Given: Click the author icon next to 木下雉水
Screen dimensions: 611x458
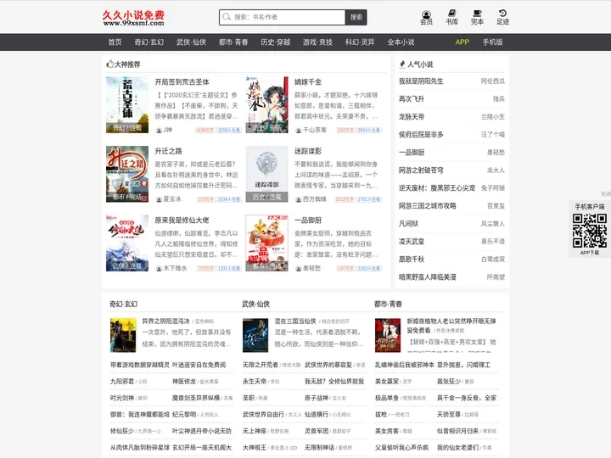Looking at the screenshot, I should [159, 269].
